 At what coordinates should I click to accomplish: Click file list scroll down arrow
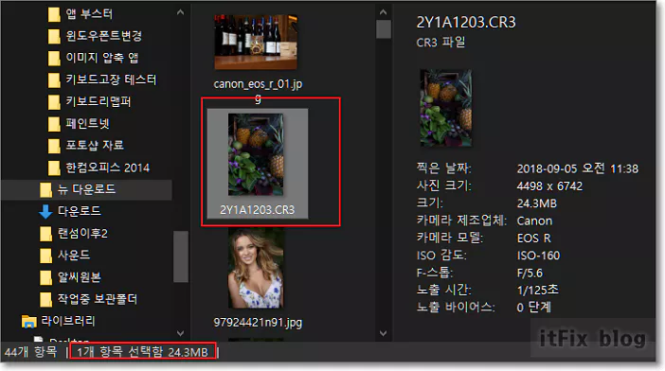coord(384,333)
